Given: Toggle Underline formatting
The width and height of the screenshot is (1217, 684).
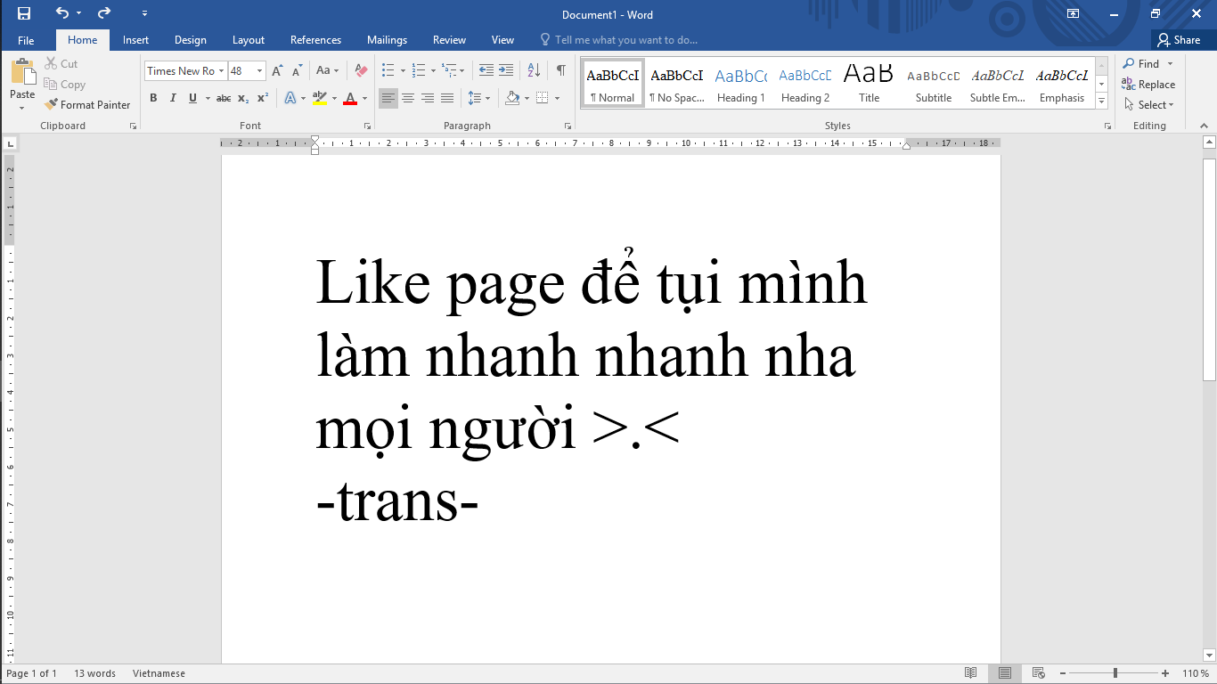Looking at the screenshot, I should pos(192,98).
